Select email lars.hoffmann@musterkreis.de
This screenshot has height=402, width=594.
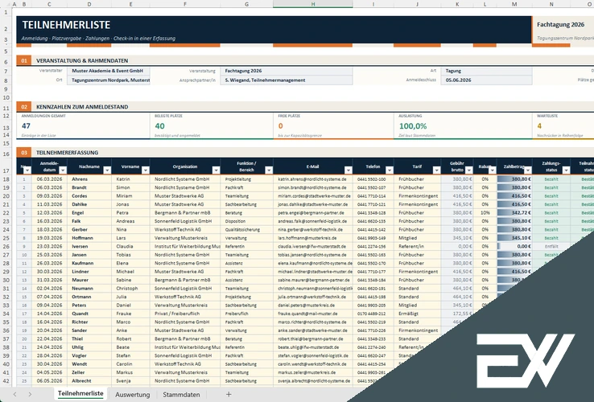[x=313, y=238]
